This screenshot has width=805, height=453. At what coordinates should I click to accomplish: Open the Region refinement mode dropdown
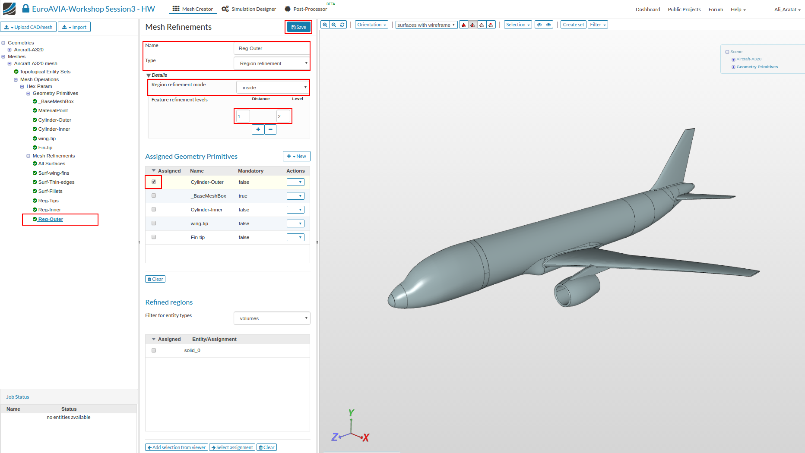coord(273,88)
